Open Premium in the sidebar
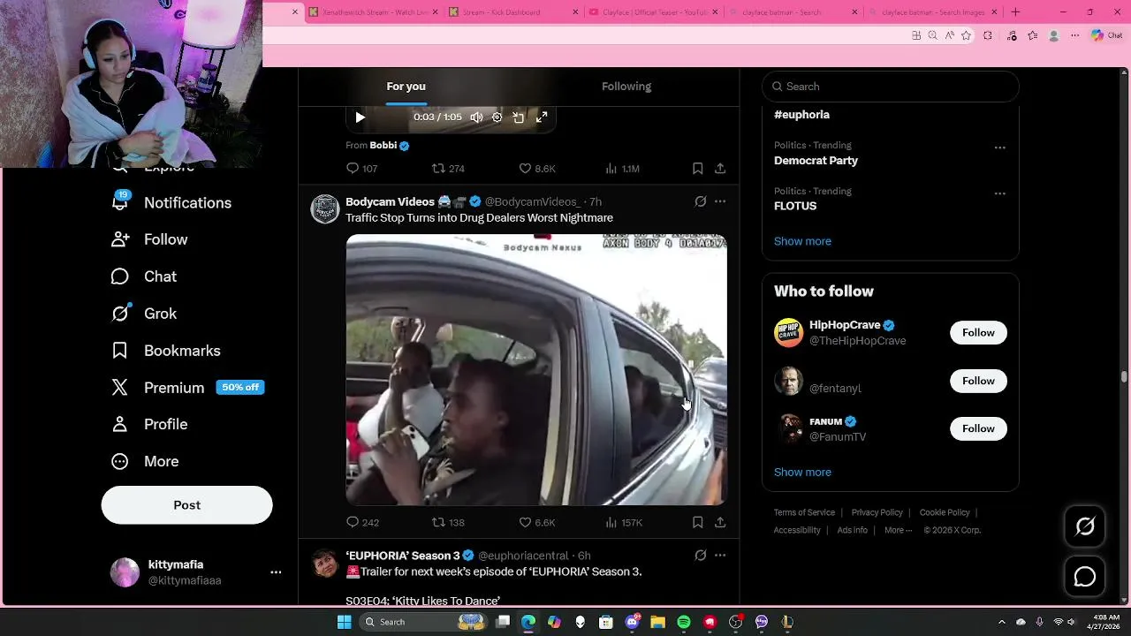 coord(187,388)
